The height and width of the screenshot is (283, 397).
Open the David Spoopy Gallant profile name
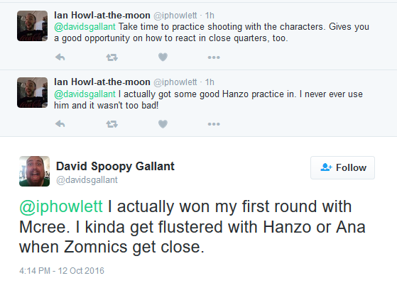115,167
